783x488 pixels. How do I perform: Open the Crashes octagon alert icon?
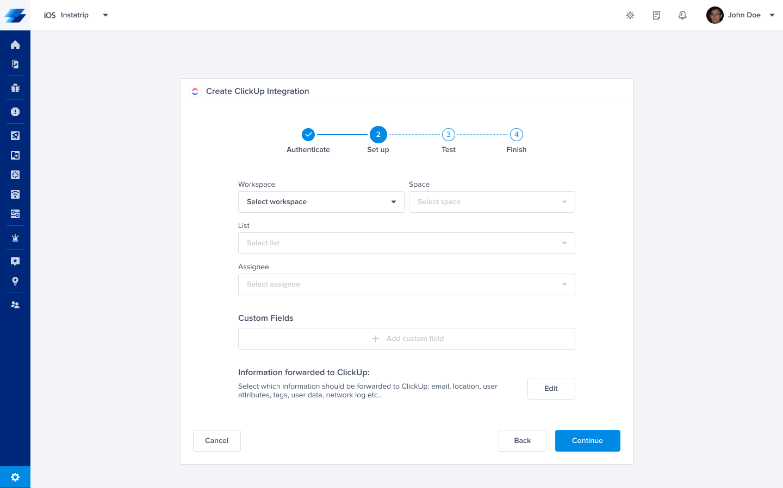(x=15, y=112)
